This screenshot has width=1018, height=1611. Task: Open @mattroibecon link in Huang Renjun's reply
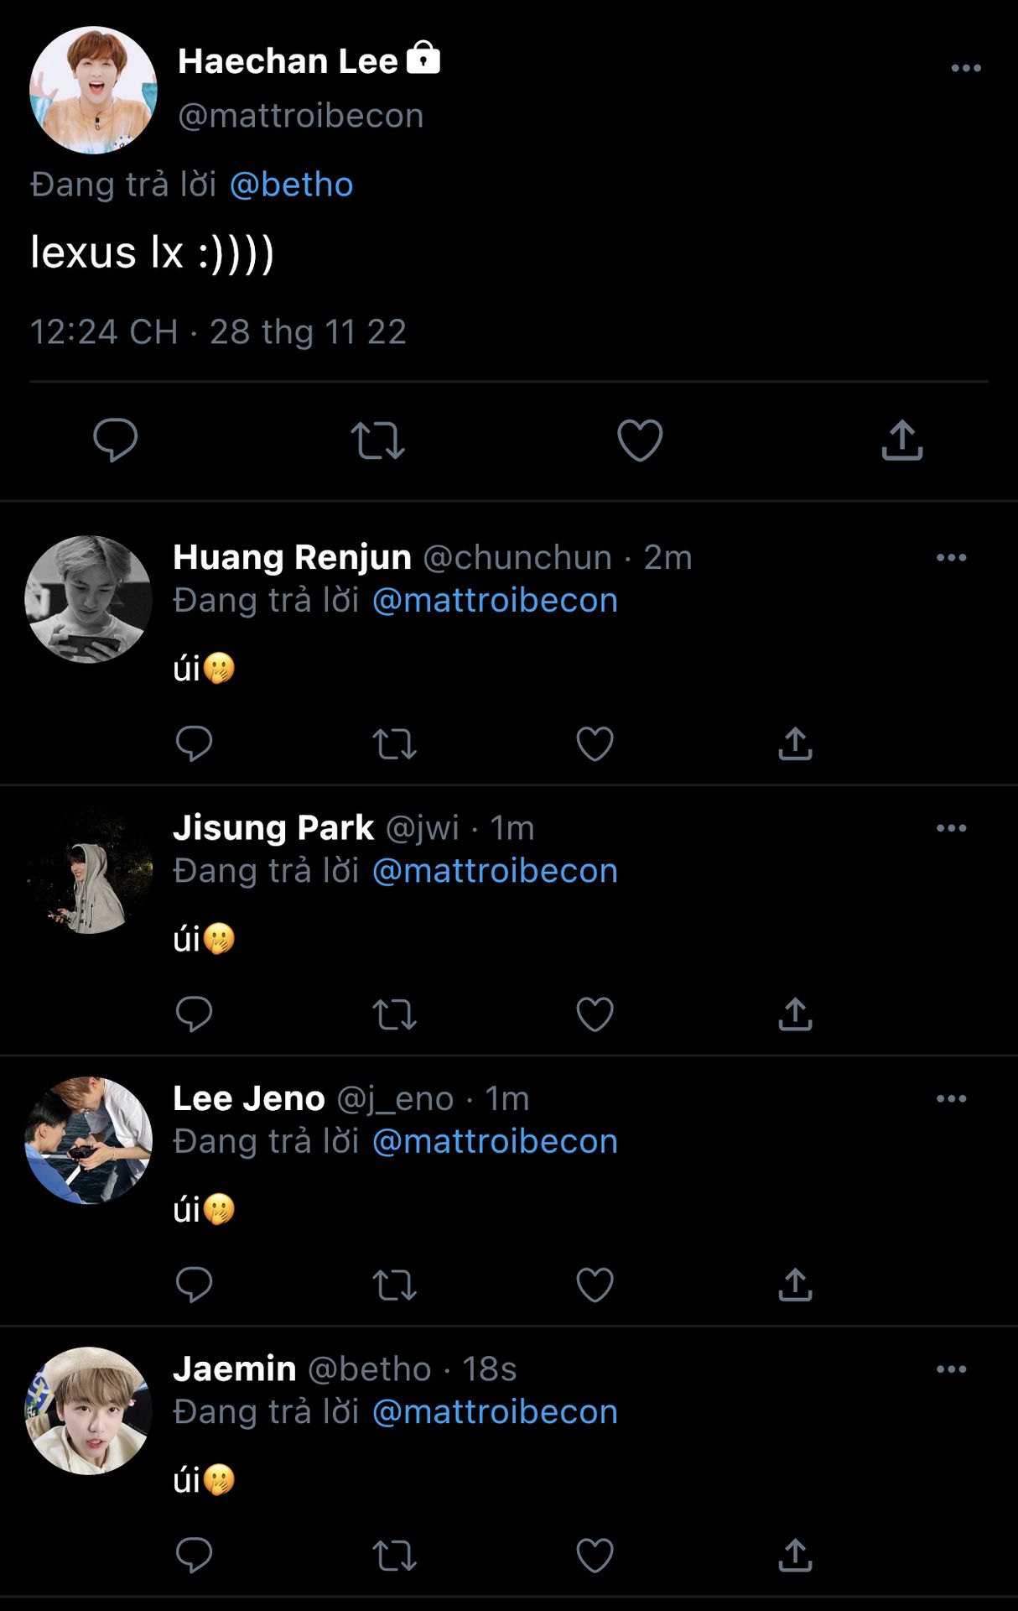pyautogui.click(x=495, y=601)
